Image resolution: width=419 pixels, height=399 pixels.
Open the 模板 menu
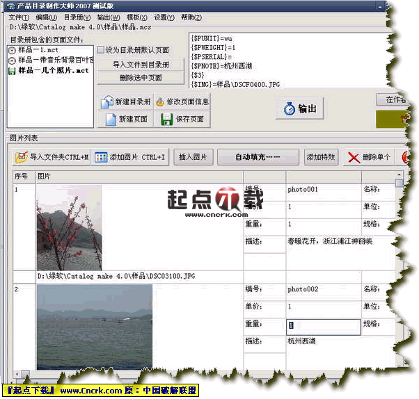[137, 17]
